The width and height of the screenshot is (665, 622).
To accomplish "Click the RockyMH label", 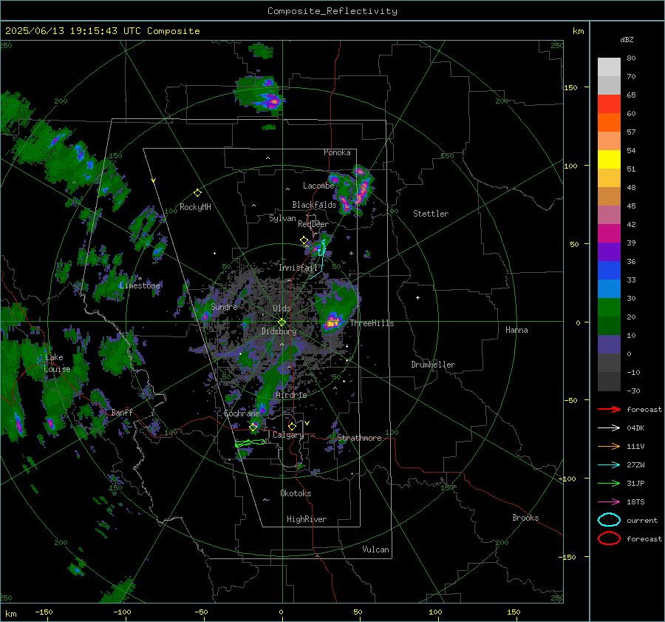I will pyautogui.click(x=195, y=207).
